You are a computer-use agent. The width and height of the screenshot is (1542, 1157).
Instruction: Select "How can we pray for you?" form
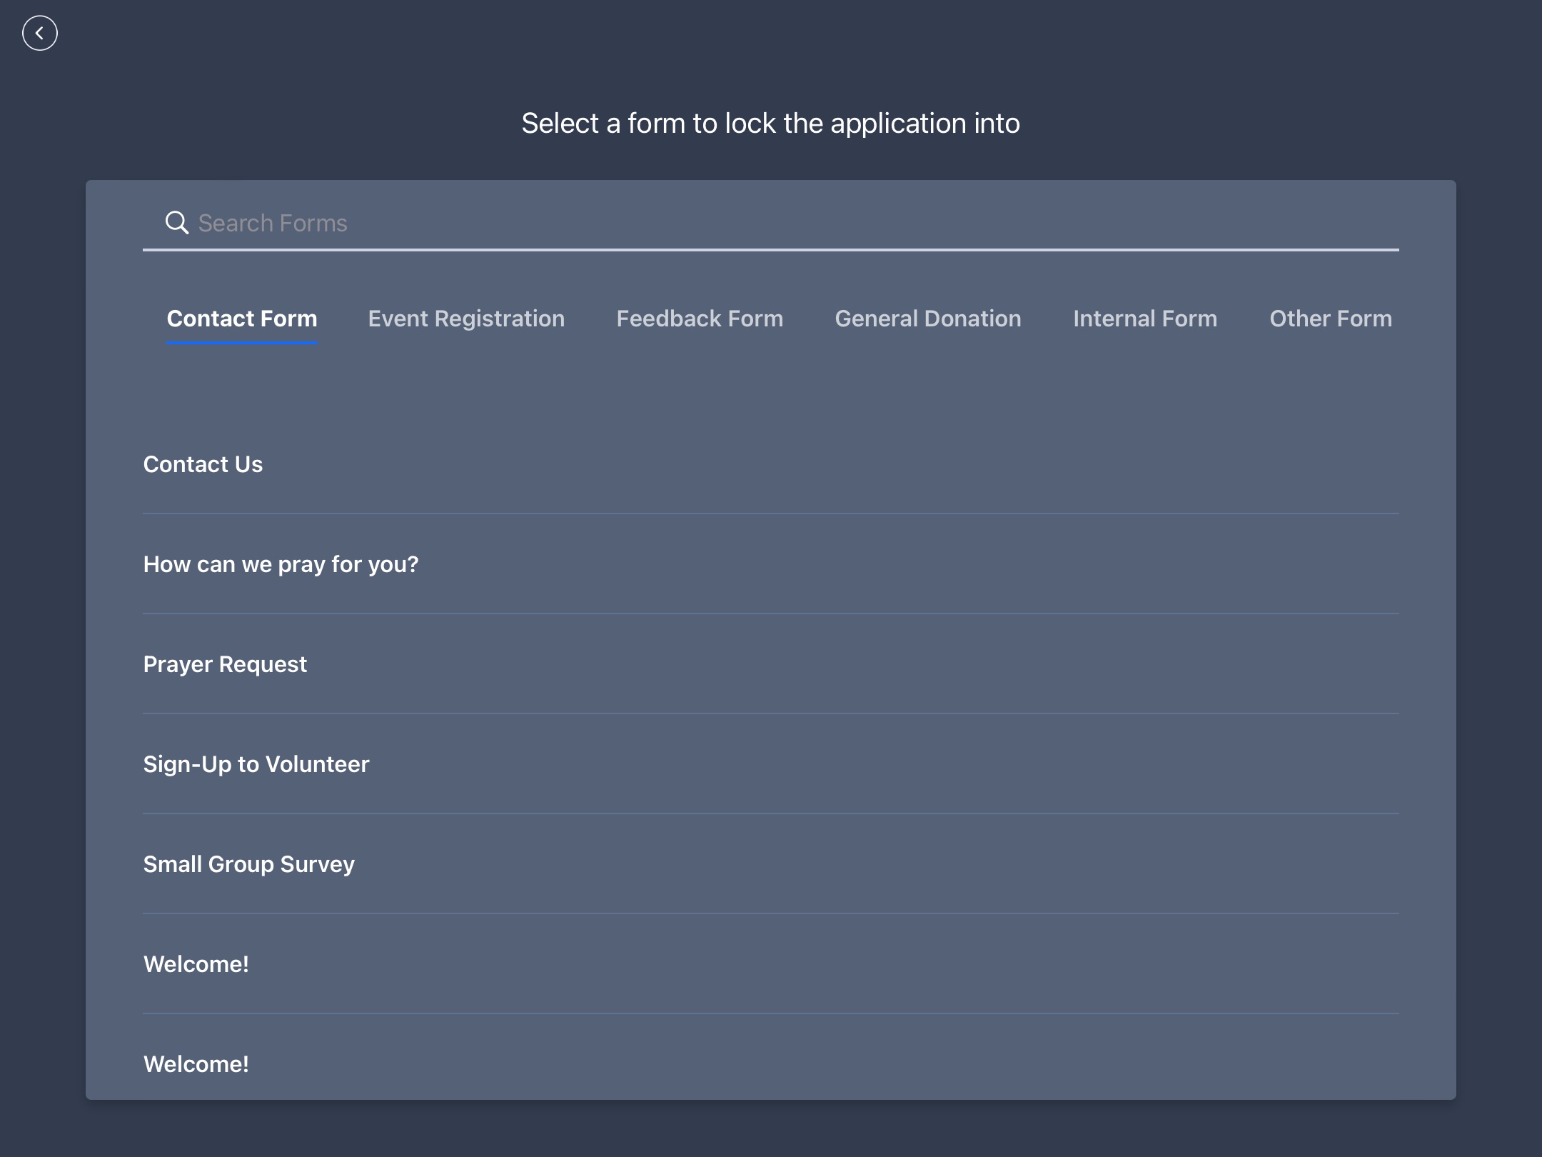coord(281,564)
